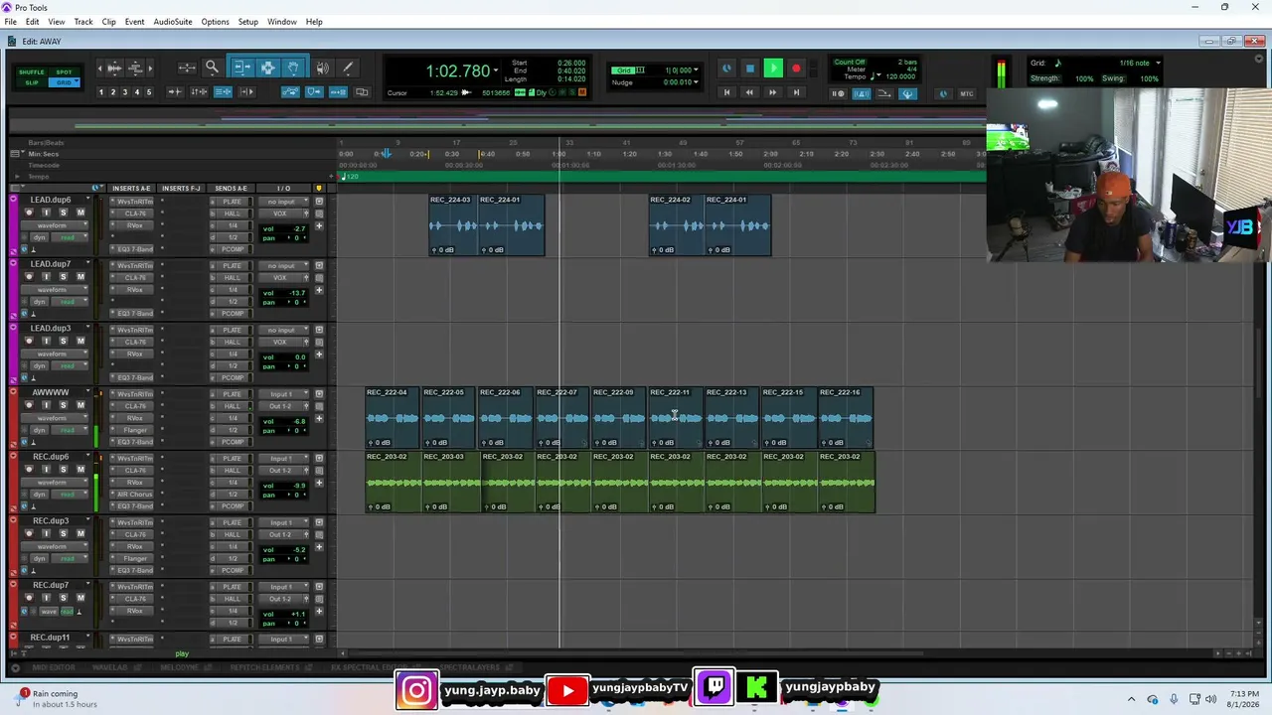Screen dimensions: 1272x715
Task: Mute the LEAD.dup3 track
Action: tap(80, 341)
